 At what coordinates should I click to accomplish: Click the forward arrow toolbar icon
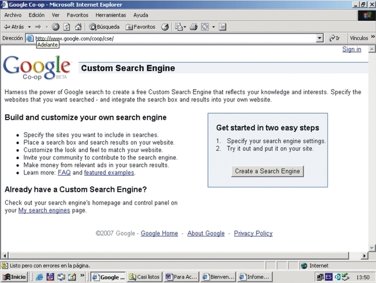[x=38, y=27]
